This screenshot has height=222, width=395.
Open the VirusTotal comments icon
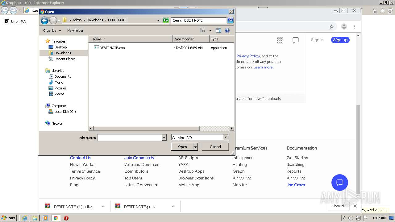tap(296, 40)
